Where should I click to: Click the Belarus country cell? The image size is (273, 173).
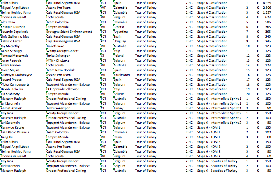(119, 94)
